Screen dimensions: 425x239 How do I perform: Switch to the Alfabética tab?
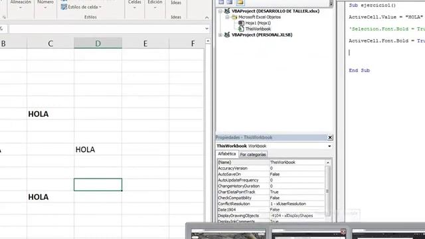(x=227, y=154)
